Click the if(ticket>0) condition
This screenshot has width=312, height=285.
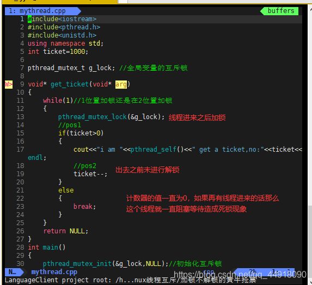pos(81,133)
